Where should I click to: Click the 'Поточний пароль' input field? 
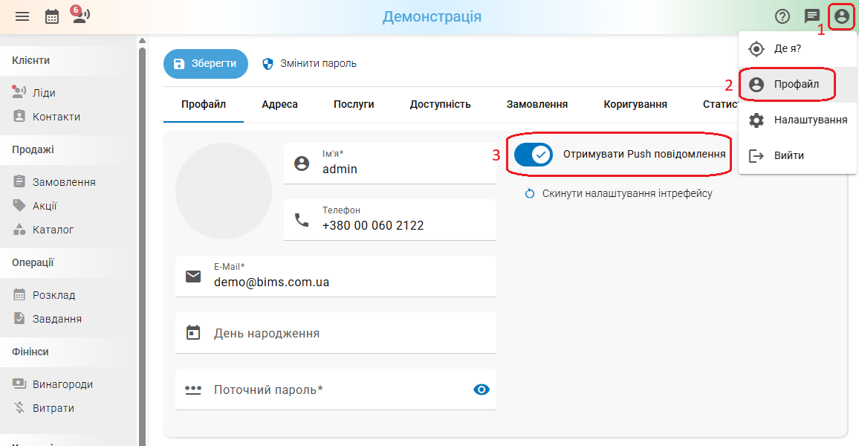336,389
